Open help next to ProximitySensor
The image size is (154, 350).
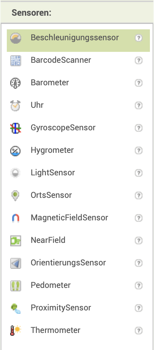[139, 308]
